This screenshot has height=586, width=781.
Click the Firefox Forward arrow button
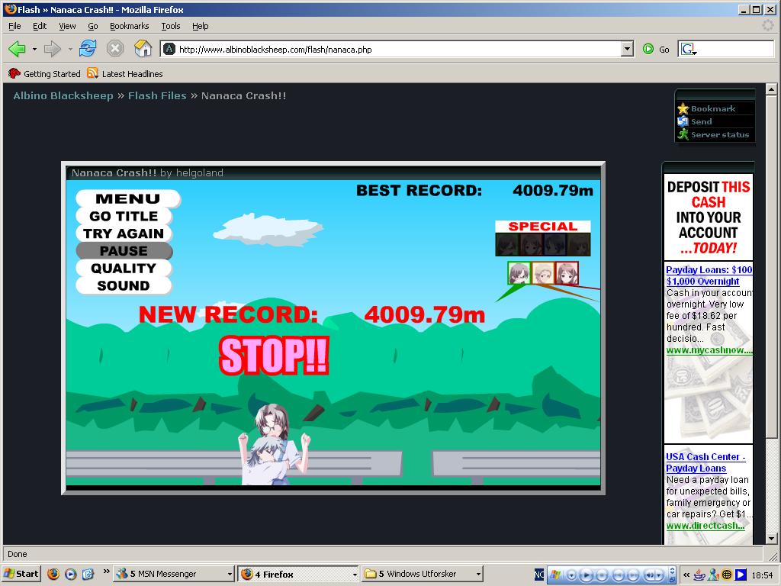[51, 49]
